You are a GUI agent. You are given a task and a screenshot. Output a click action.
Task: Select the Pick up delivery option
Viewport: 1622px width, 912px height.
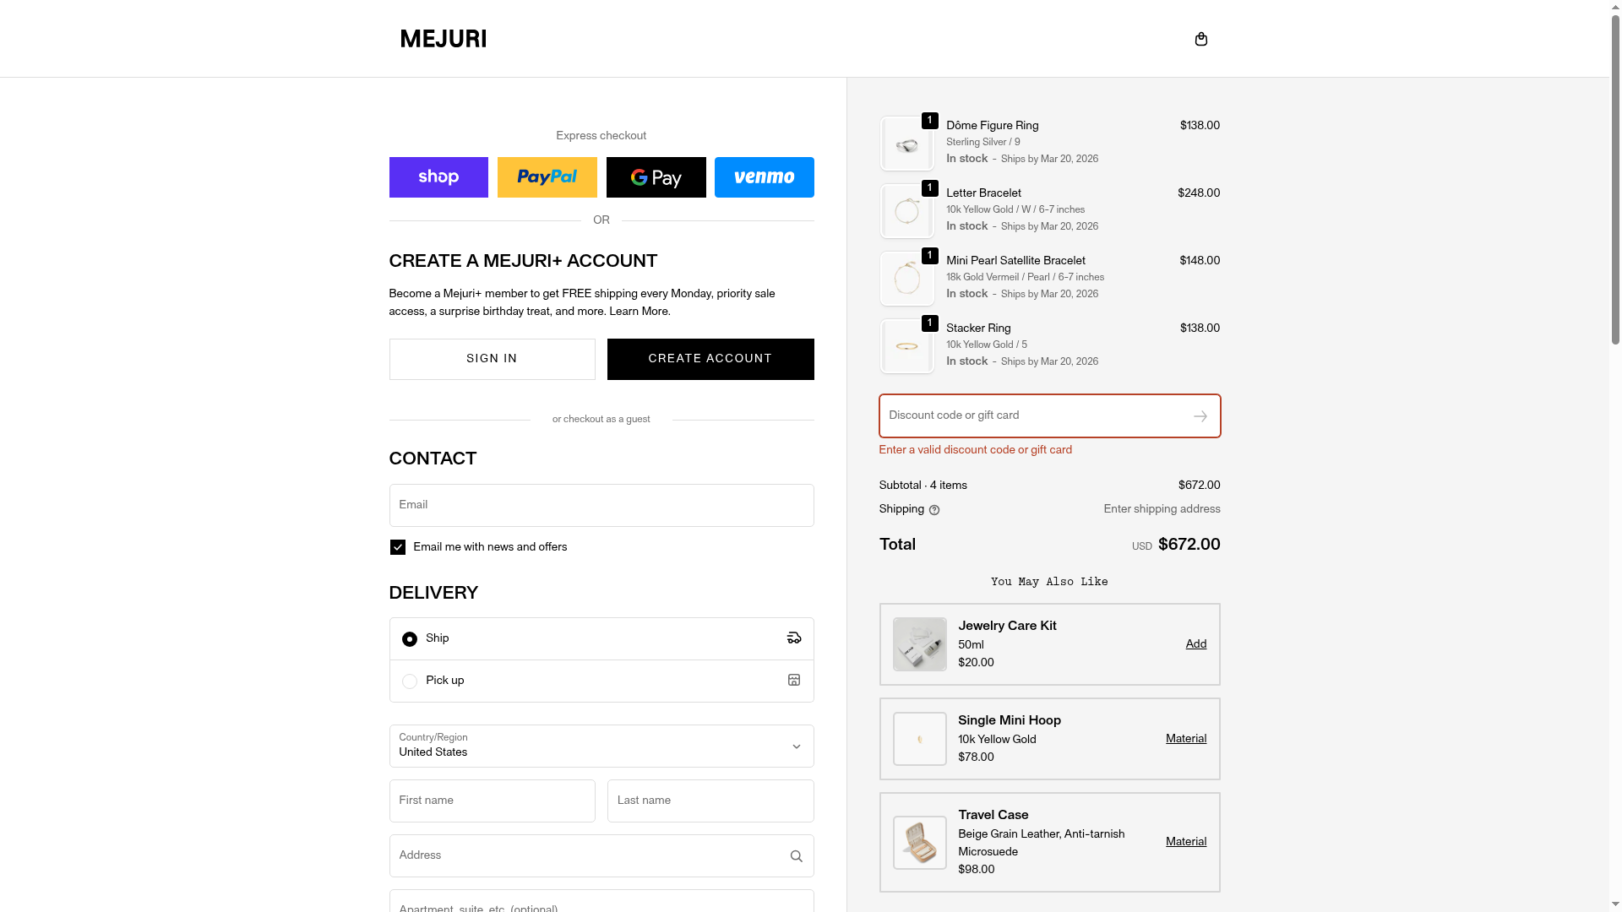pos(410,681)
